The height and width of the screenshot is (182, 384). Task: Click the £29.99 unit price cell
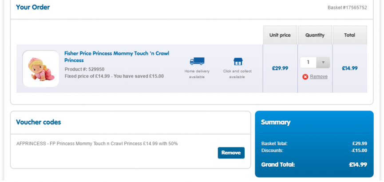(280, 68)
